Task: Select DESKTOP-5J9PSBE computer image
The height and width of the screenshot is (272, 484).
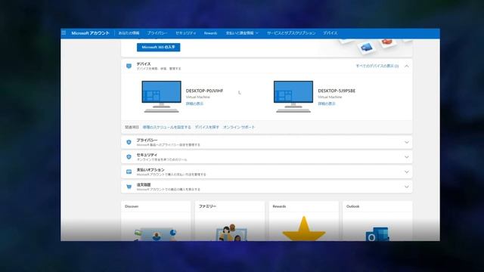Action: [293, 97]
